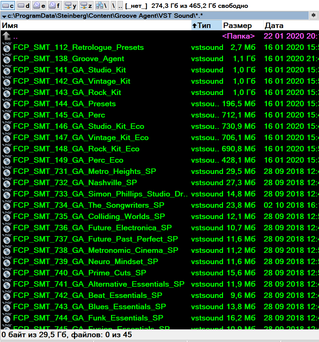This screenshot has height=342, width=319.
Task: Click the current path bar text
Action: [105, 16]
